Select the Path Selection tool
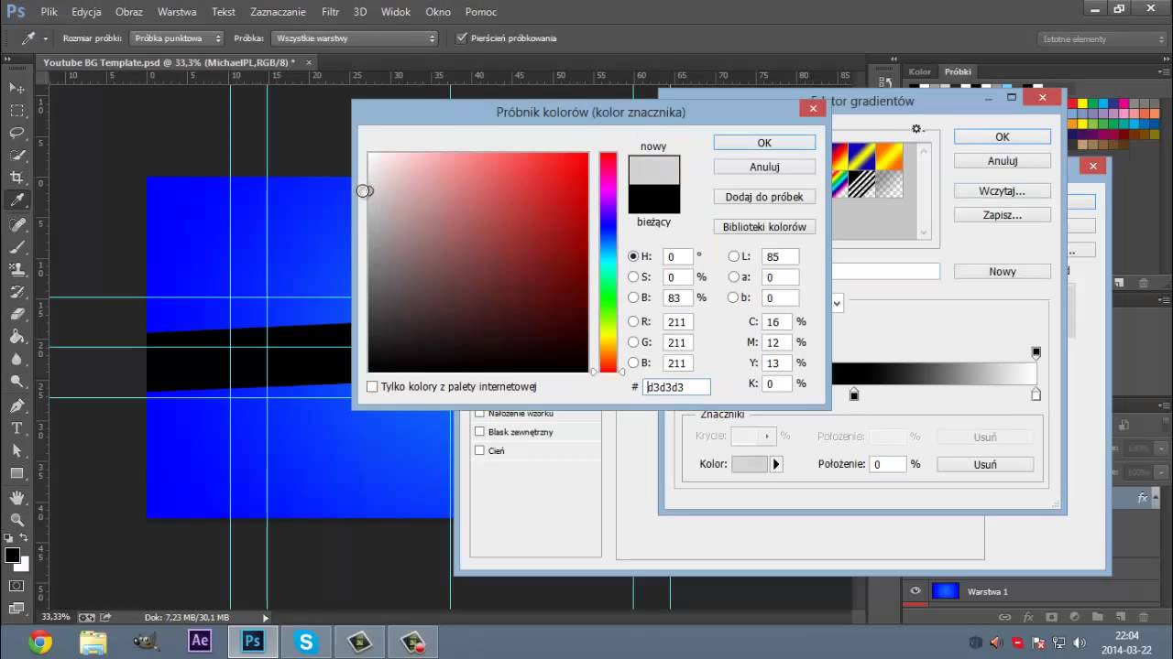 (16, 450)
